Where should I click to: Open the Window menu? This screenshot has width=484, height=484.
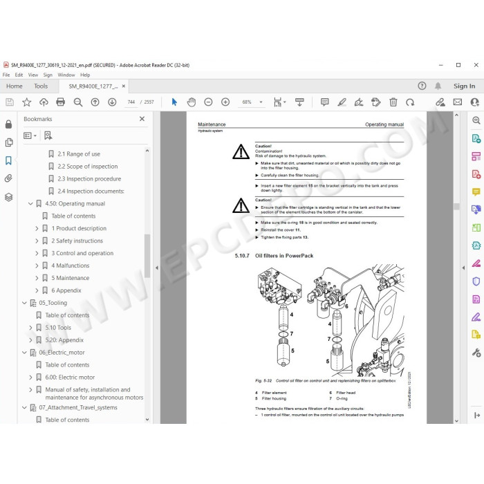click(66, 75)
